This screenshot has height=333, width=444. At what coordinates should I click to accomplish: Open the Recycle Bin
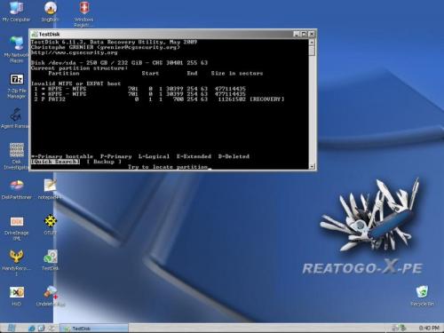[422, 296]
